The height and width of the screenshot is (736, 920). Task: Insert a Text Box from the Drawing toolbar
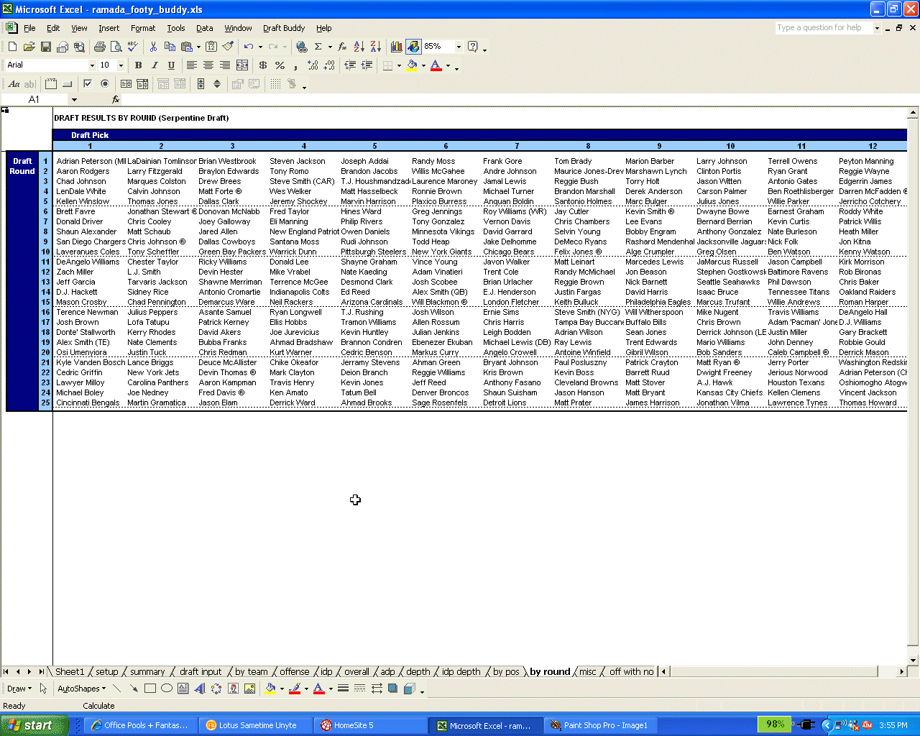[x=183, y=689]
